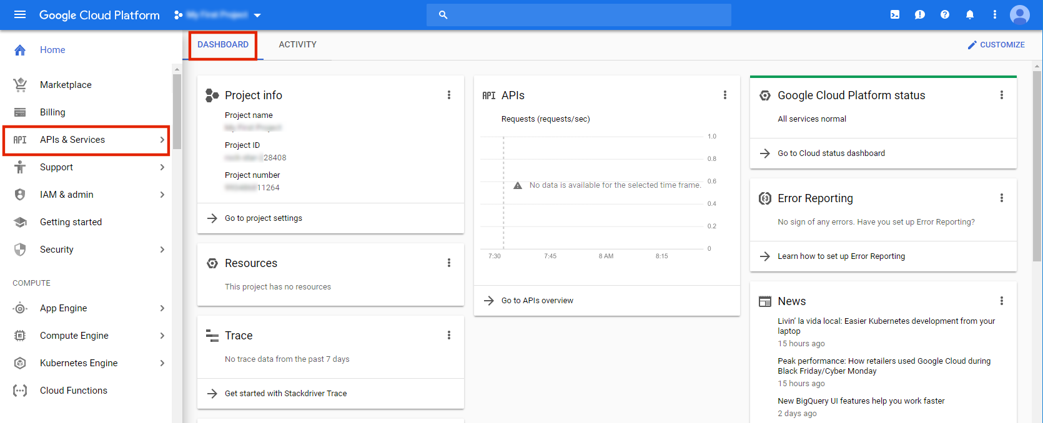Click the Cloud Functions brackets icon
Screen dimensions: 1043x423
pos(20,391)
